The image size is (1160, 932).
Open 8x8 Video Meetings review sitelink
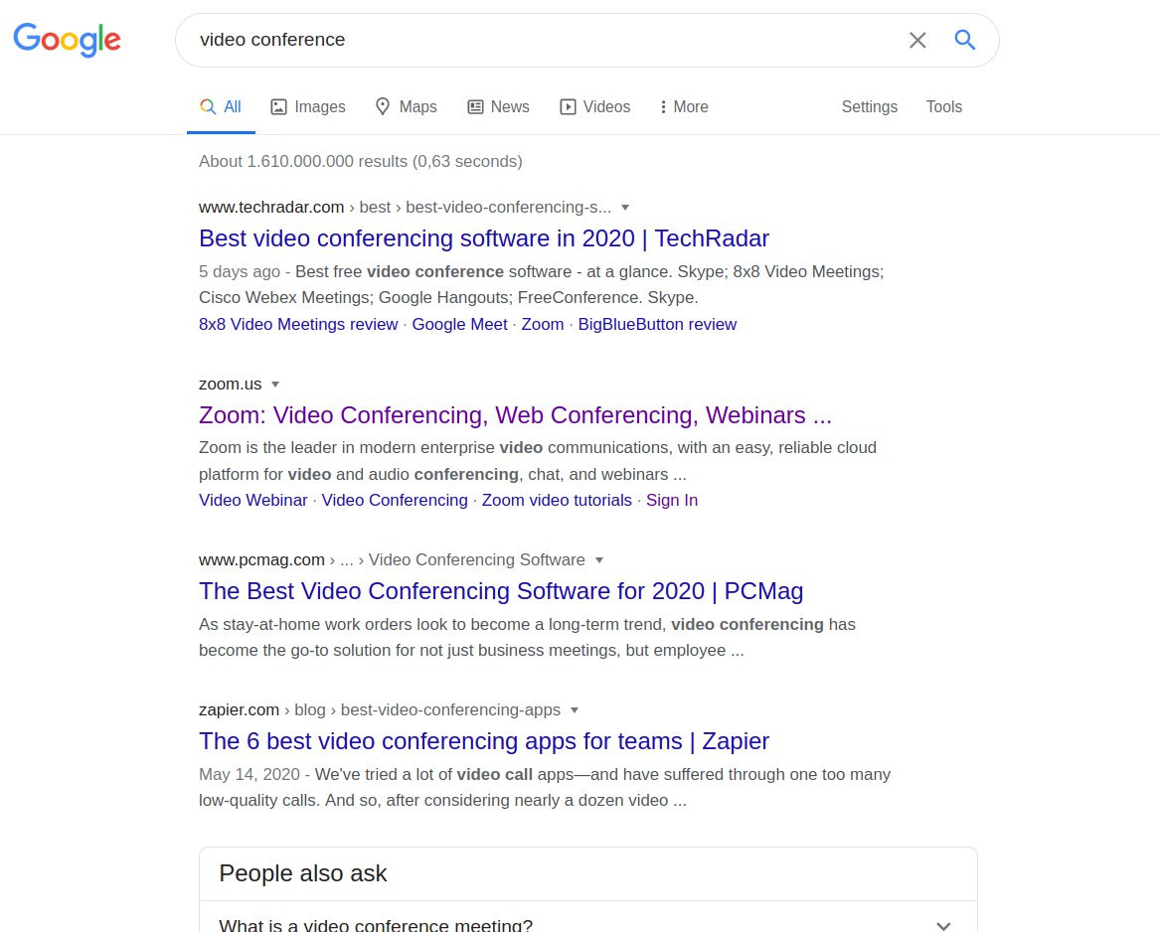tap(298, 325)
